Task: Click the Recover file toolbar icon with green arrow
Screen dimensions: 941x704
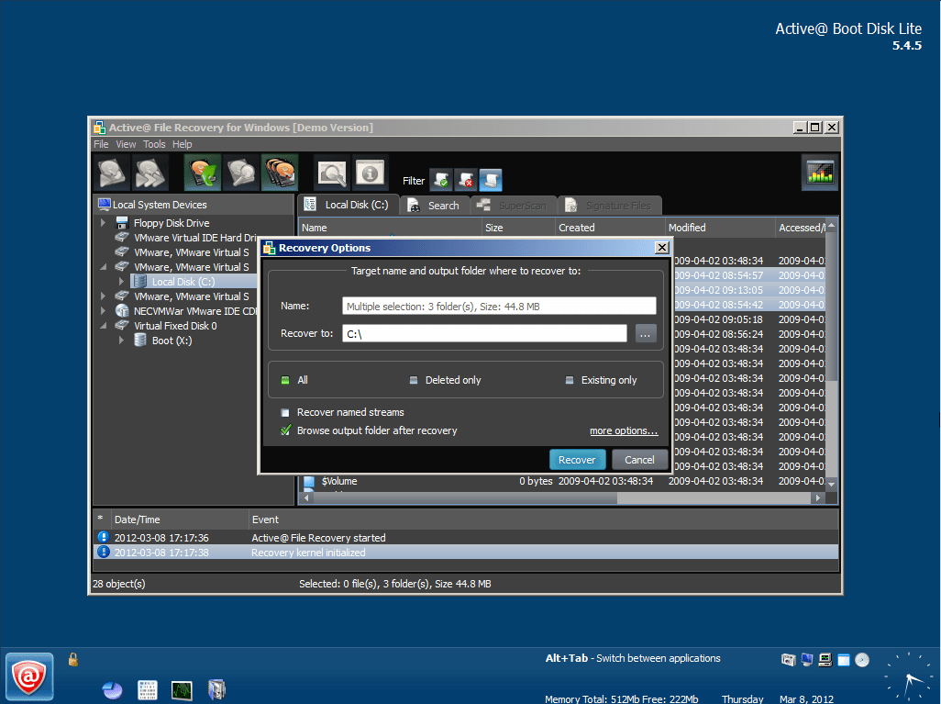Action: click(203, 172)
